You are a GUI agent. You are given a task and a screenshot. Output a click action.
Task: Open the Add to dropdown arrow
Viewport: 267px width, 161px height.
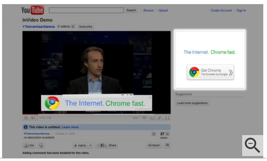coord(90,145)
